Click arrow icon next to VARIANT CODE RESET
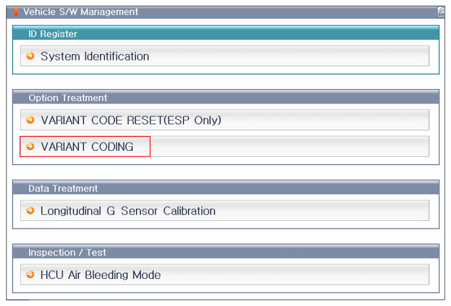 click(30, 120)
